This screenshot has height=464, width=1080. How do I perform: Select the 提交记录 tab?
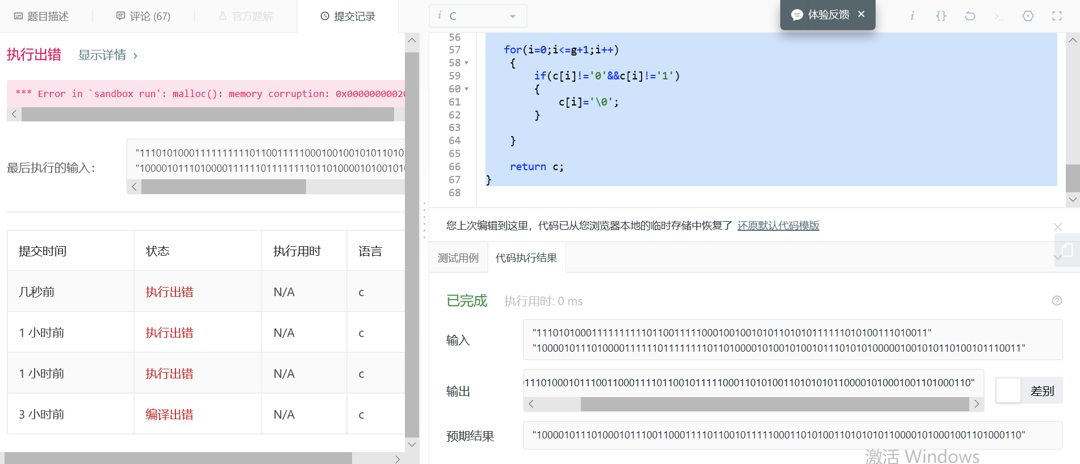click(348, 16)
